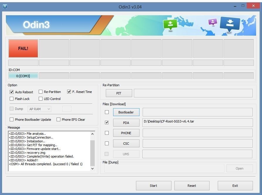Click the progress bar below the FAIL! box
262x195 pixels.
tap(23, 63)
